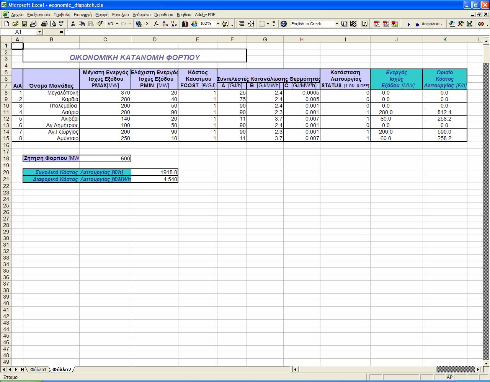
Task: Click the translation globe icon
Action: pos(284,24)
